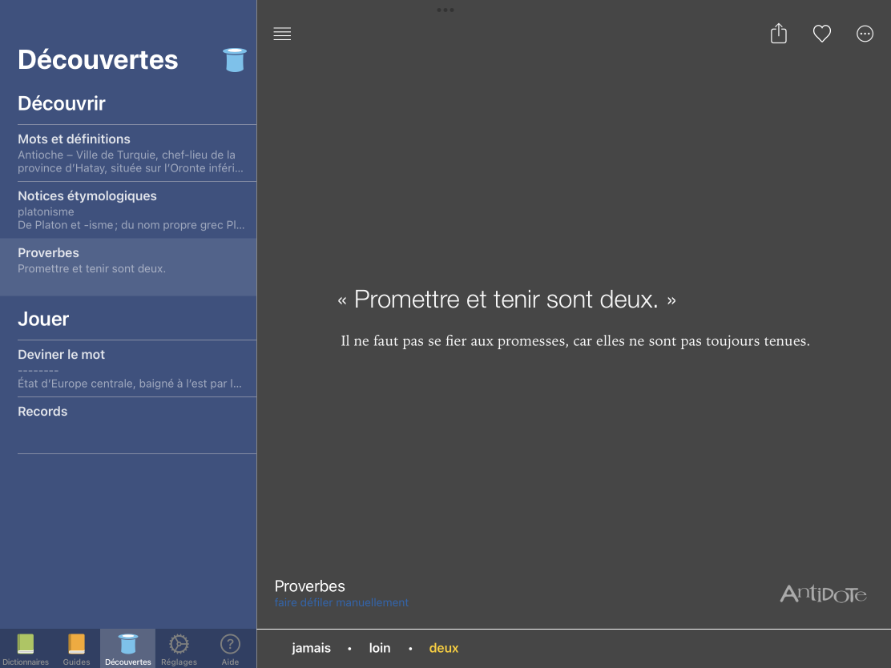Open Notices étymologiques entry
Screen dimensions: 891x668
pyautogui.click(x=128, y=210)
